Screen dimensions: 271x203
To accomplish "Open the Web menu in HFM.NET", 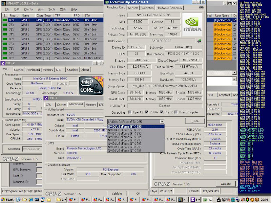I will pos(63,9).
